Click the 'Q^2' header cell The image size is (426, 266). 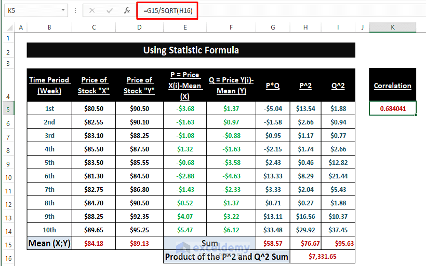tap(338, 85)
